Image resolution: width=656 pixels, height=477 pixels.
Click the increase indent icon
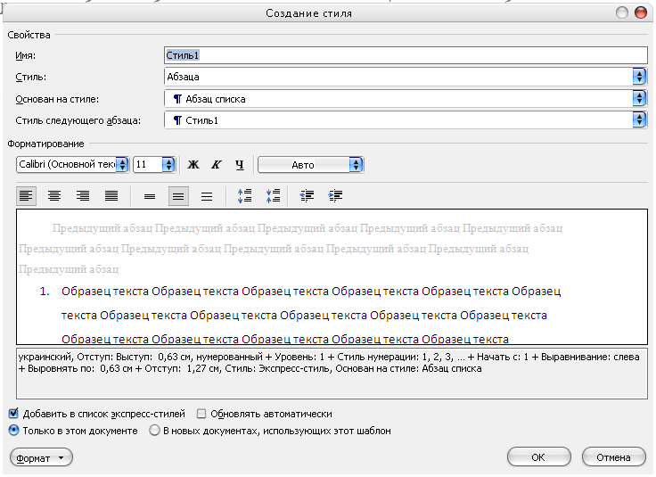coord(336,195)
